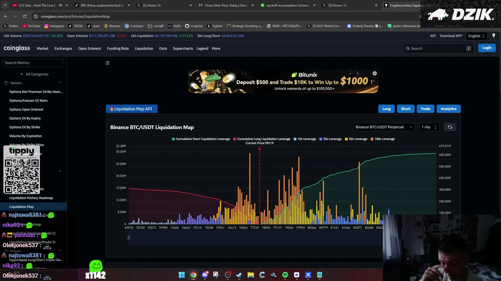501x281 pixels.
Task: Open OBS Studio from the taskbar
Action: pos(228,275)
